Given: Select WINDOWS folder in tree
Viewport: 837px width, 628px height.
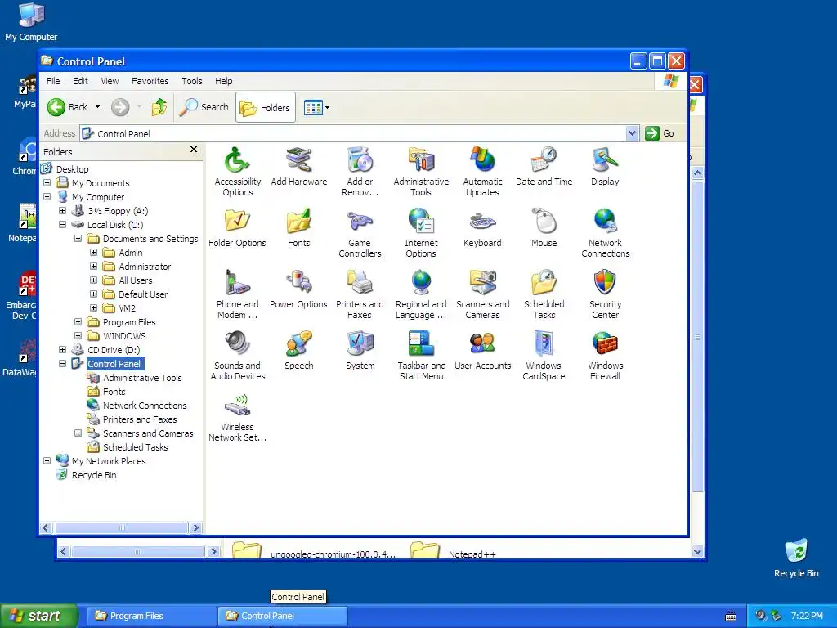Looking at the screenshot, I should tap(124, 335).
